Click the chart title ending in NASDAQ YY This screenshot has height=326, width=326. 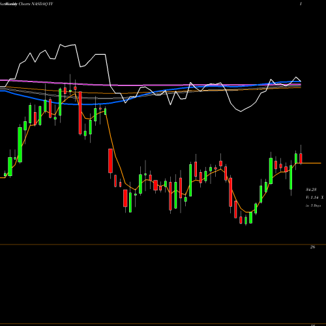tap(26, 4)
